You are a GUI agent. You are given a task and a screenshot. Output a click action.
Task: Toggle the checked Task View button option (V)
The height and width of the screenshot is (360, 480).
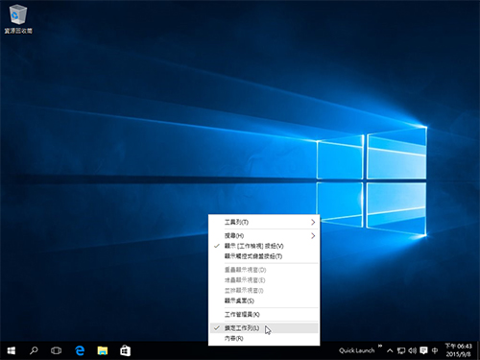[x=264, y=246]
